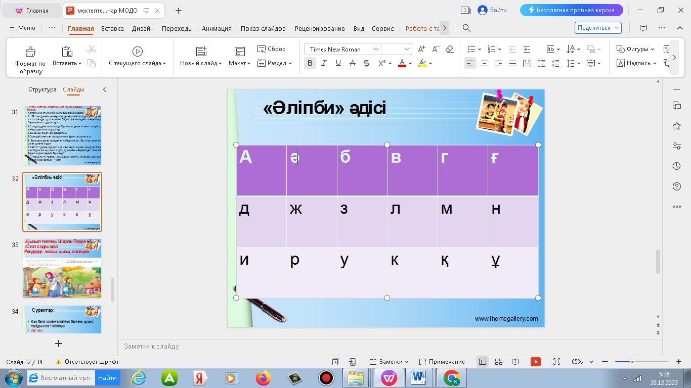Click the Format Painter icon
The height and width of the screenshot is (388, 691).
click(x=30, y=52)
